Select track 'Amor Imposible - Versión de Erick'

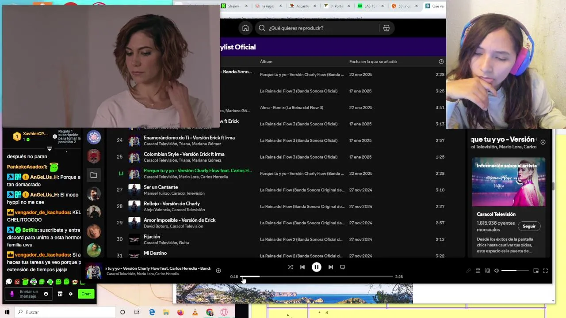pyautogui.click(x=180, y=220)
